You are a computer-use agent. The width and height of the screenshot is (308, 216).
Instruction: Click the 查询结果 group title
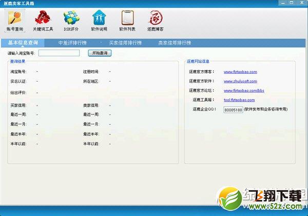(x=17, y=62)
